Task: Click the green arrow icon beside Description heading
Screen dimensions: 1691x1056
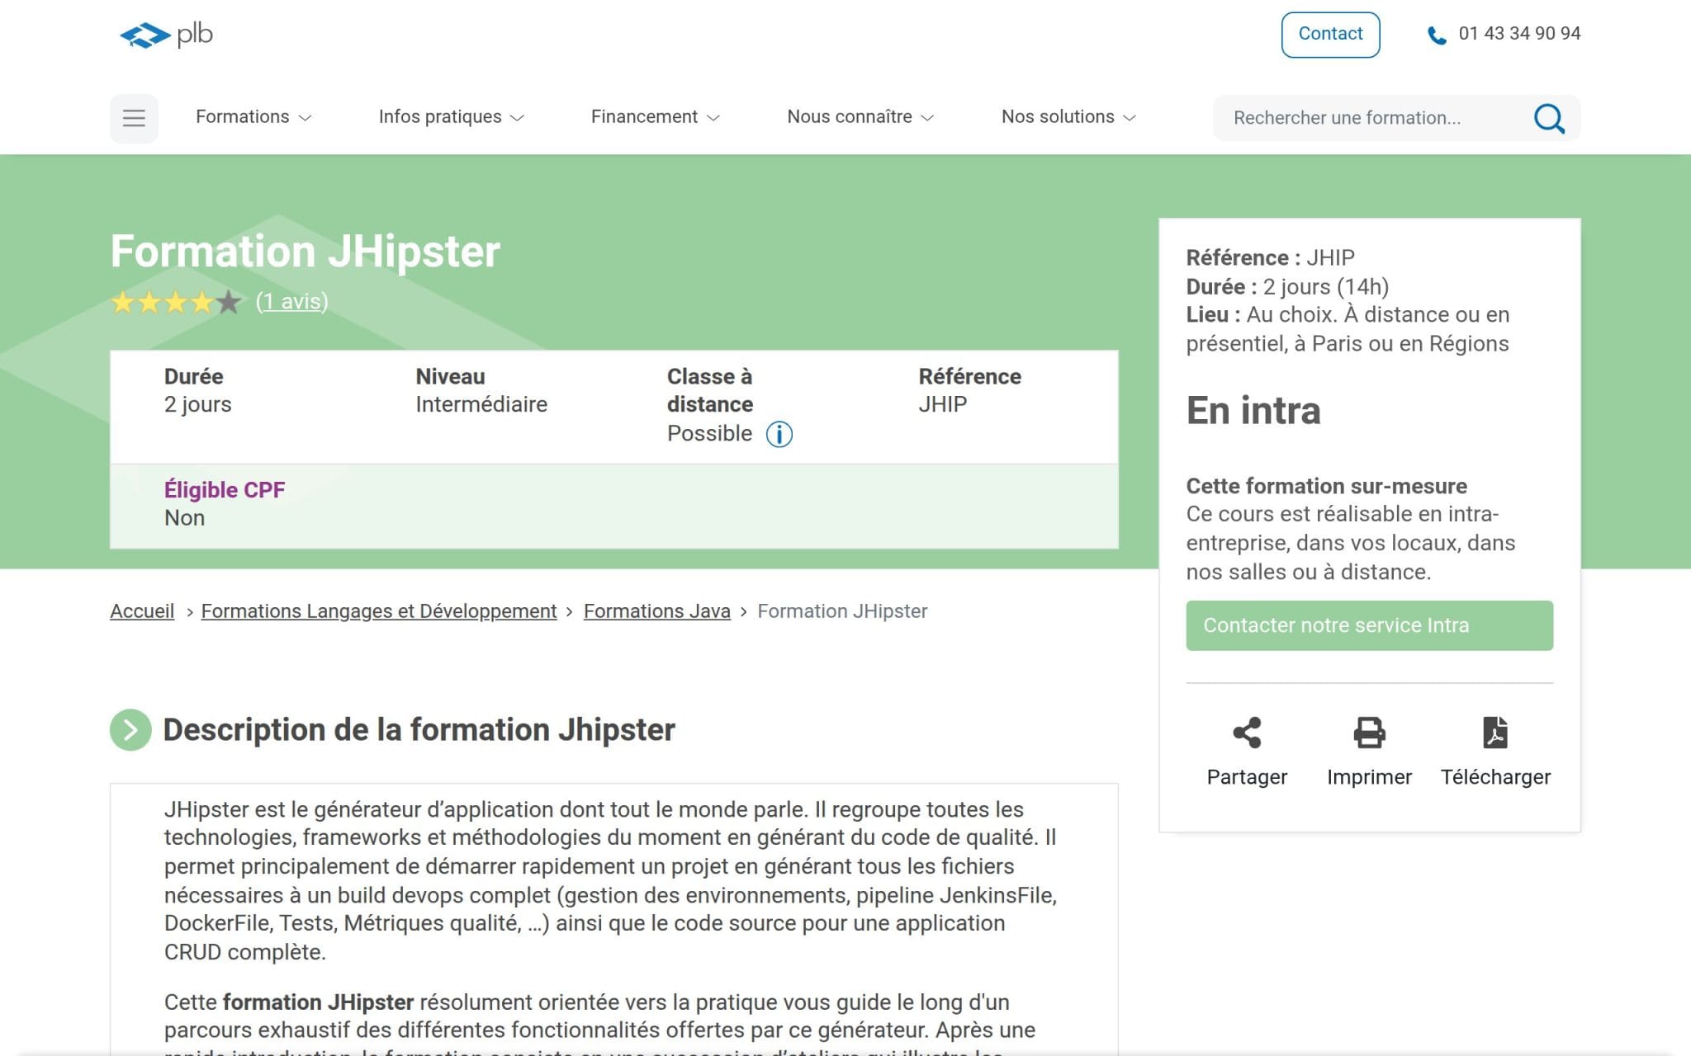Action: 130,729
